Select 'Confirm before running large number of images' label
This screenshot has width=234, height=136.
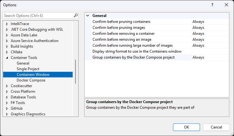pos(132,45)
